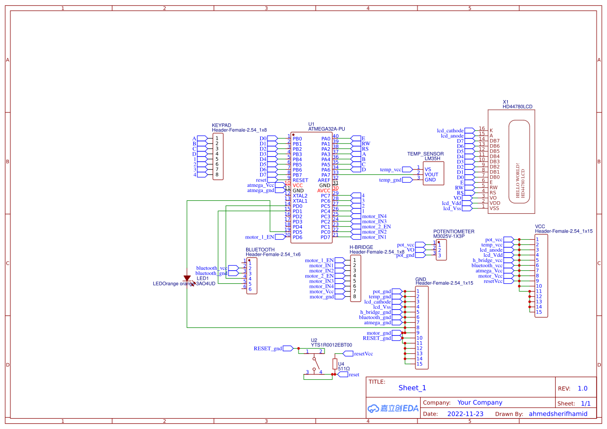Viewport: 607px width, 429px height.
Task: Select the M3025V potentiometer connector
Action: click(x=441, y=250)
